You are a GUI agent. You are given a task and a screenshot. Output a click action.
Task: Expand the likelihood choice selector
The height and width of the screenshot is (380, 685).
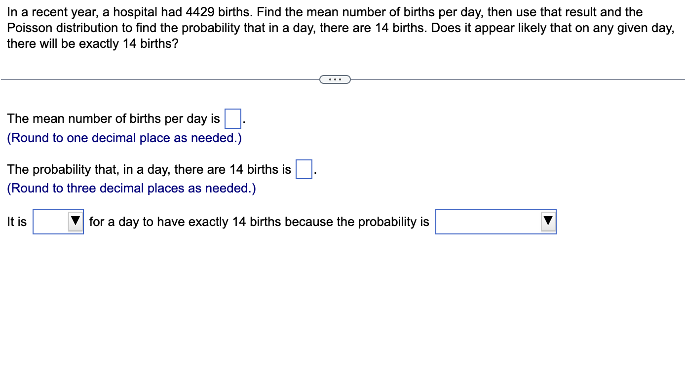click(x=58, y=222)
